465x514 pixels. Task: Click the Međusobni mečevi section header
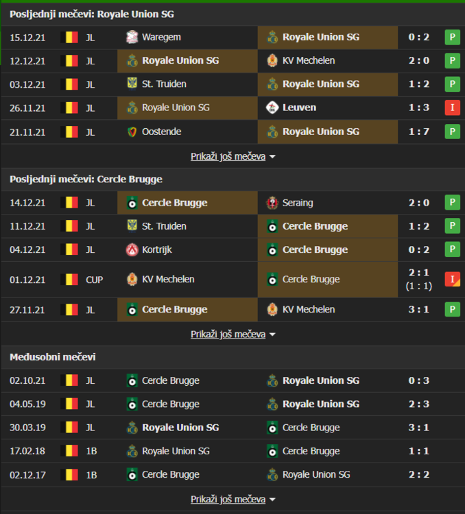(53, 357)
